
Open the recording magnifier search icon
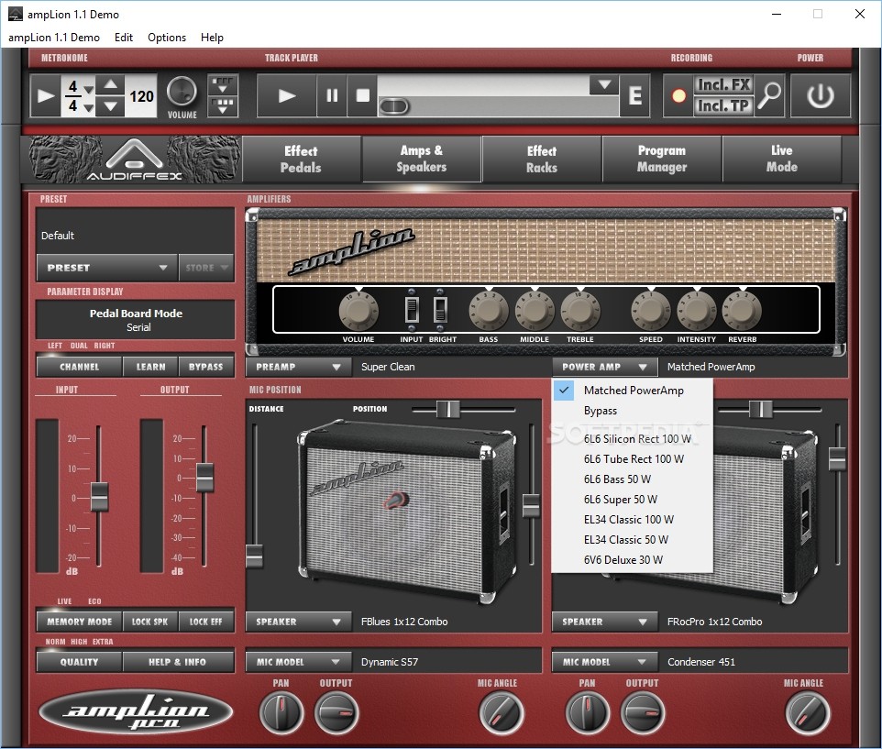tap(769, 95)
